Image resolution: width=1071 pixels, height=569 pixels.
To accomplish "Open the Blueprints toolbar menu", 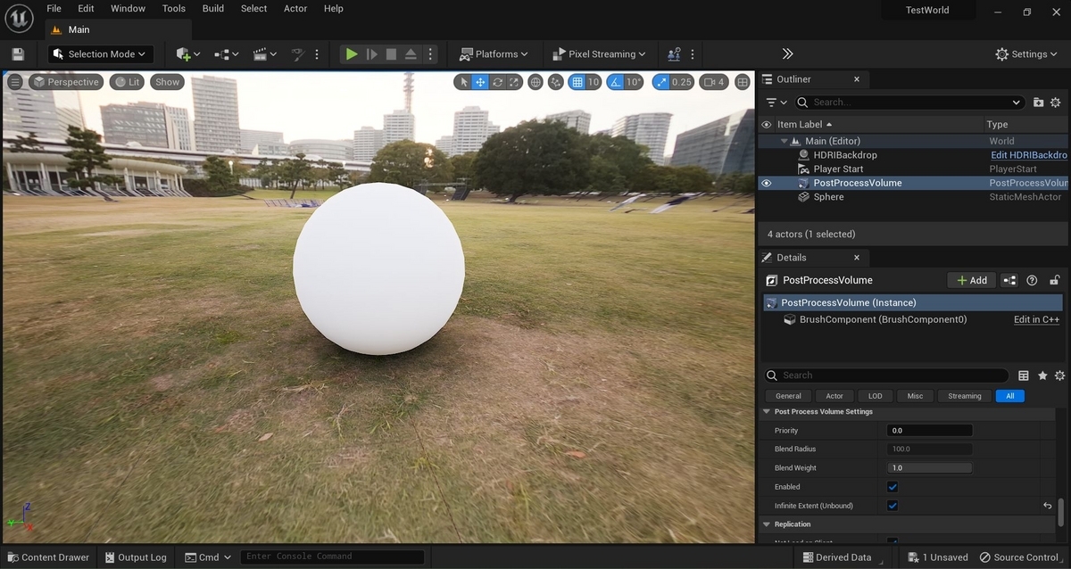I will [x=226, y=54].
